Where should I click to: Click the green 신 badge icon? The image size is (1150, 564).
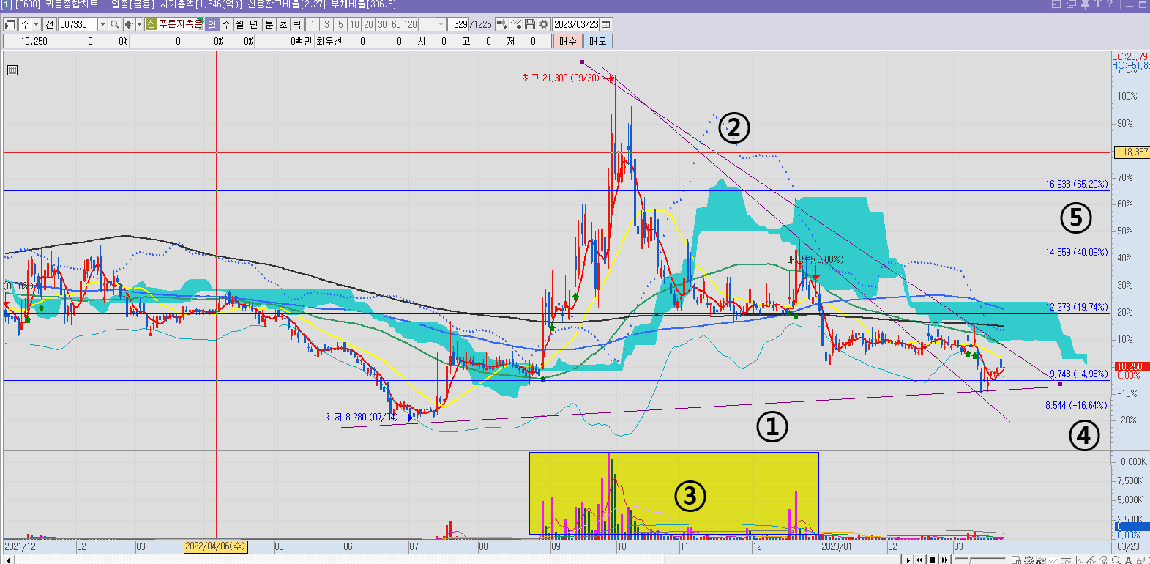click(x=151, y=24)
